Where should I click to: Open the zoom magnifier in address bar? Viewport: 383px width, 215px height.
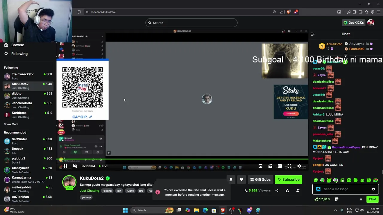tap(274, 12)
